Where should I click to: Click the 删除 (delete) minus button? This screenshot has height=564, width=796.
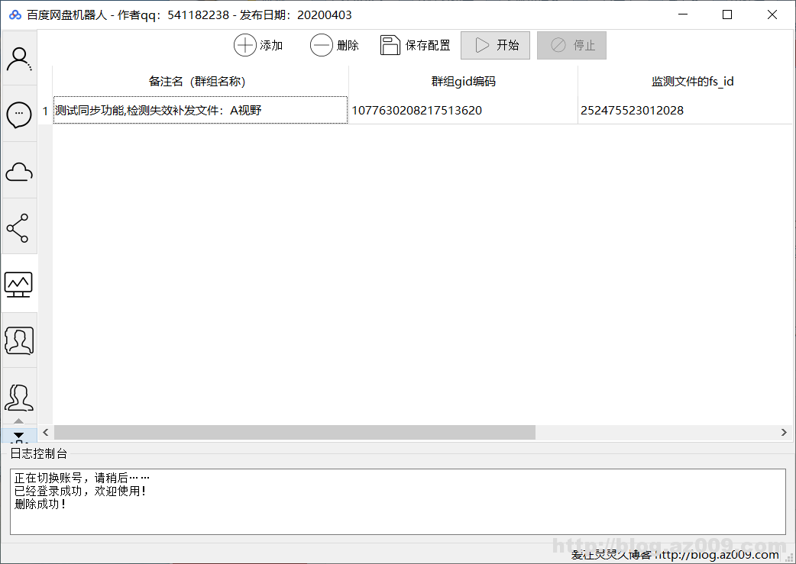(x=335, y=46)
